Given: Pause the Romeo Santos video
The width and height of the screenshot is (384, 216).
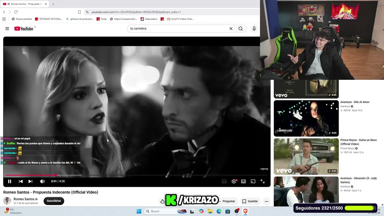Looking at the screenshot, I should tap(10, 181).
